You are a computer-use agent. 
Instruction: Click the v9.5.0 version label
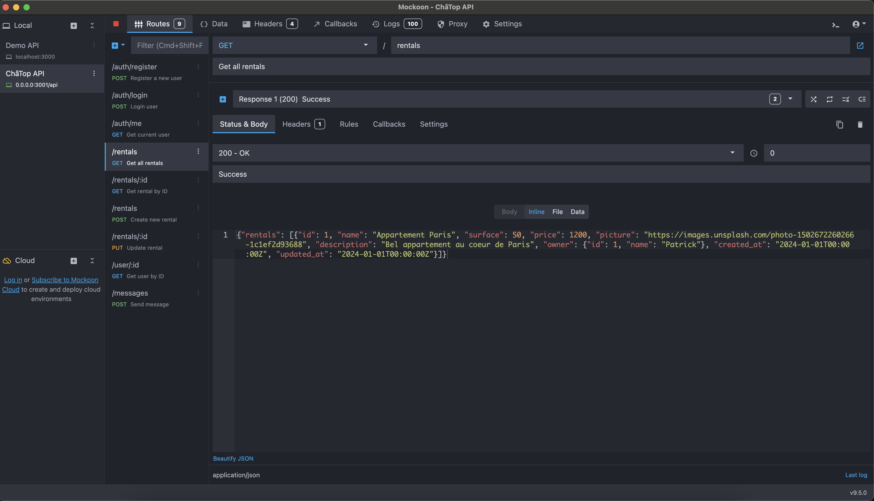(x=858, y=493)
